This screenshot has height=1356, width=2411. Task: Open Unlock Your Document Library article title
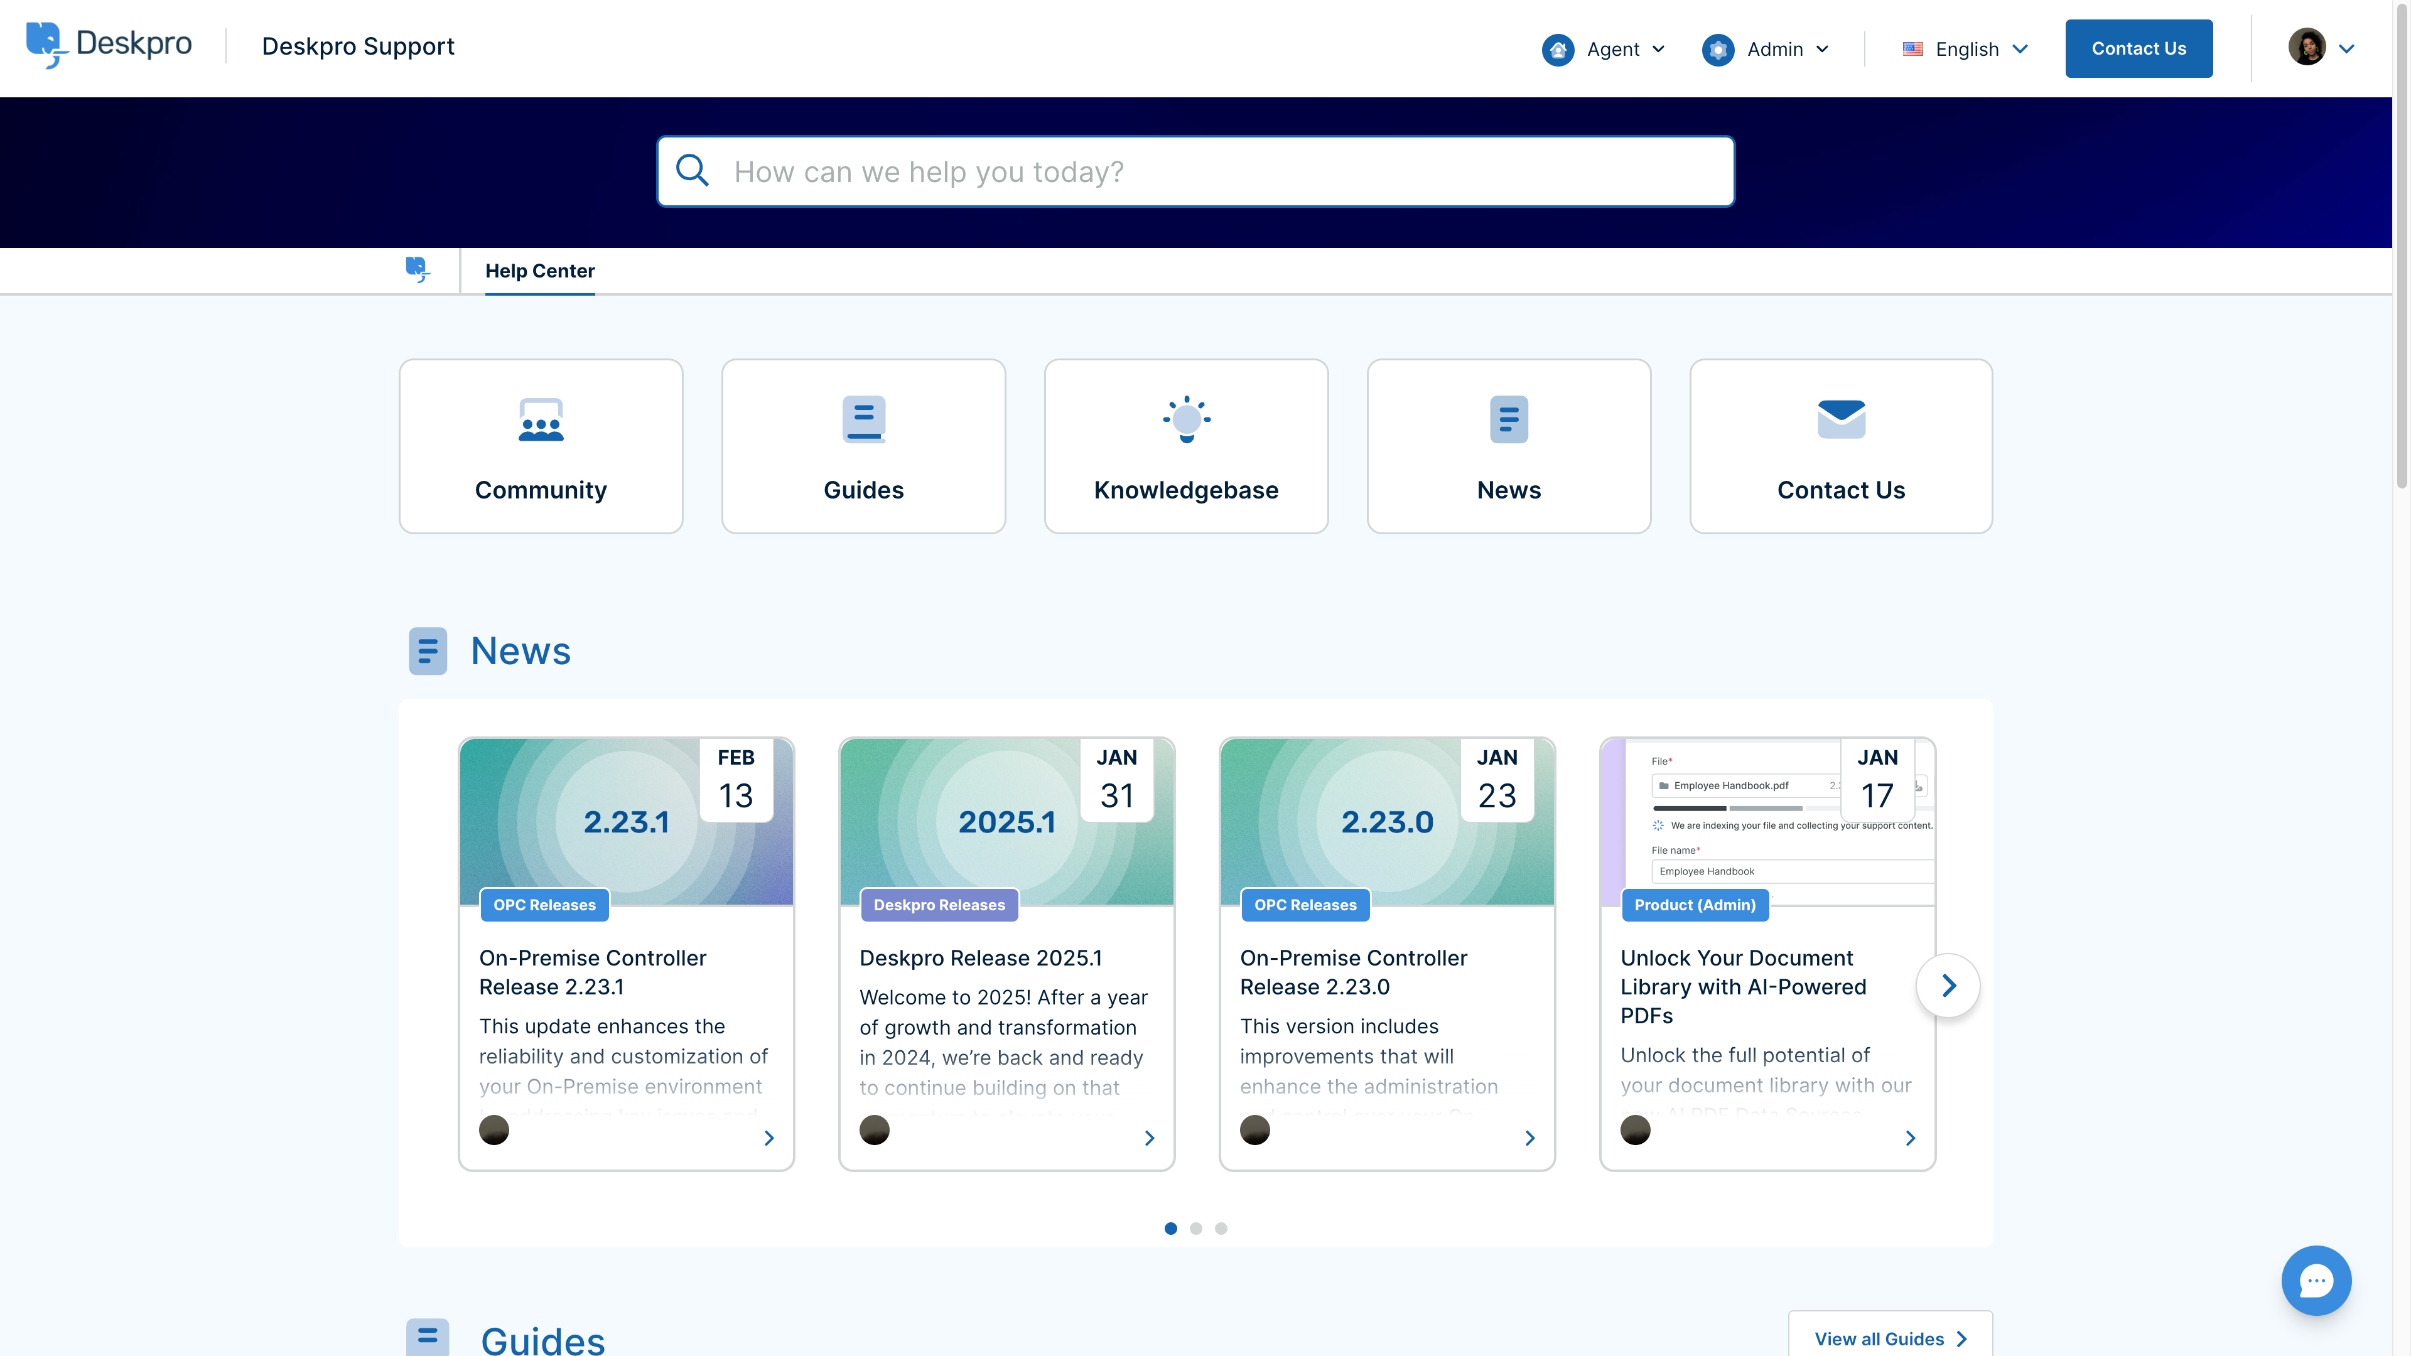coord(1744,986)
